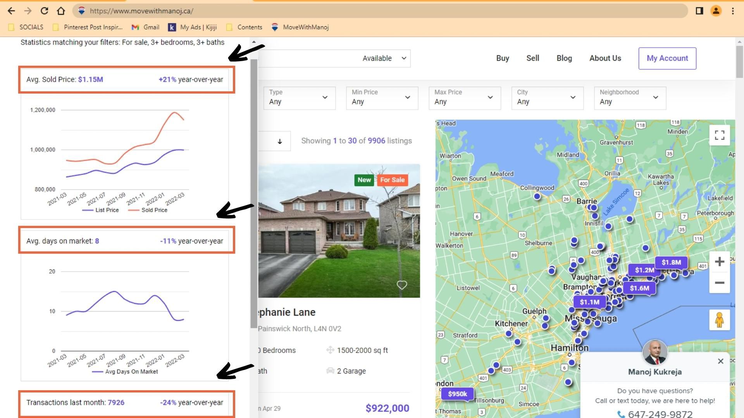Zoom out the map with minus icon
Image resolution: width=744 pixels, height=418 pixels.
[720, 283]
